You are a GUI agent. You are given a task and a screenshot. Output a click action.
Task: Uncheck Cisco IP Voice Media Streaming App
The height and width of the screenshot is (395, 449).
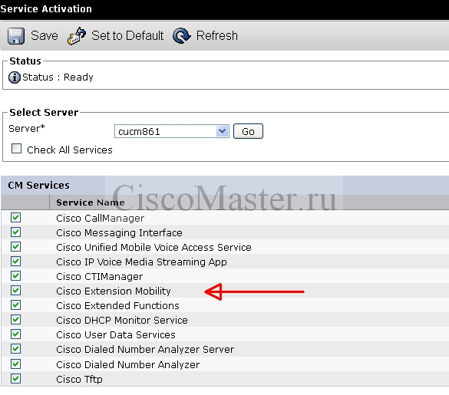click(16, 262)
